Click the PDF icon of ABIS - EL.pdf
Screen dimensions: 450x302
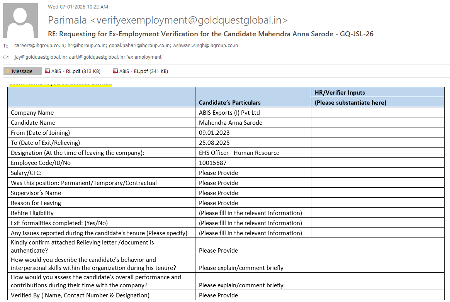[x=115, y=71]
